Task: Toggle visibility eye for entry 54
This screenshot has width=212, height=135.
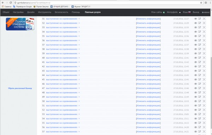Action: coord(195,118)
